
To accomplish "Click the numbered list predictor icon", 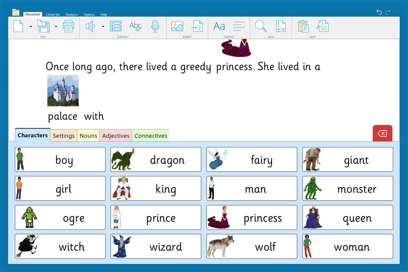I will coord(116,26).
